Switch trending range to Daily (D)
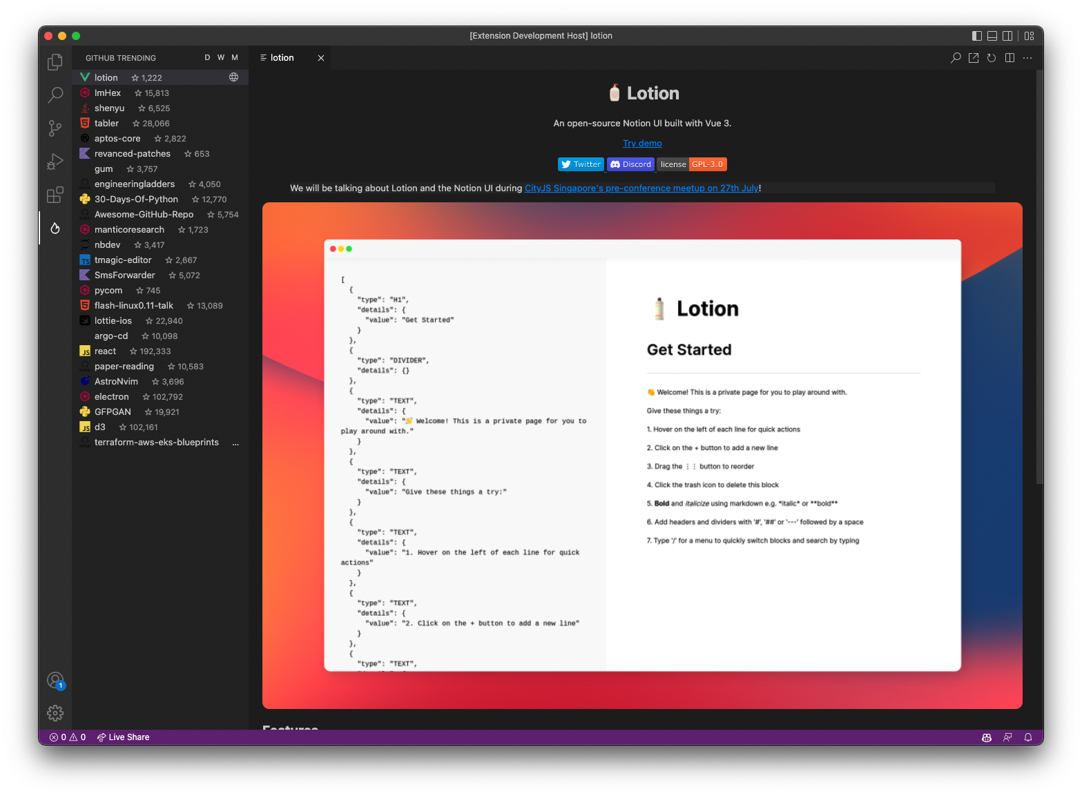Viewport: 1082px width, 796px height. (207, 58)
